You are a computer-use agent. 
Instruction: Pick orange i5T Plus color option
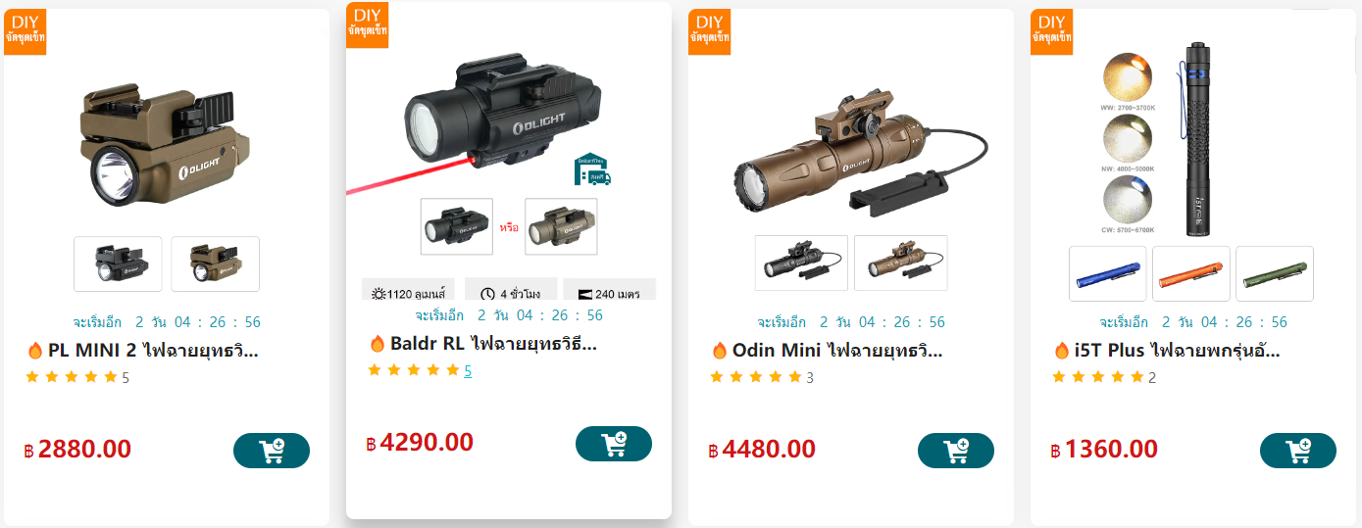pyautogui.click(x=1191, y=273)
